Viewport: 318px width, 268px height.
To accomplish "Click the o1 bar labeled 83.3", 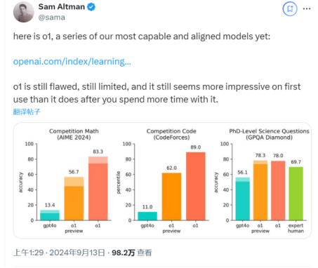I will [x=98, y=188].
